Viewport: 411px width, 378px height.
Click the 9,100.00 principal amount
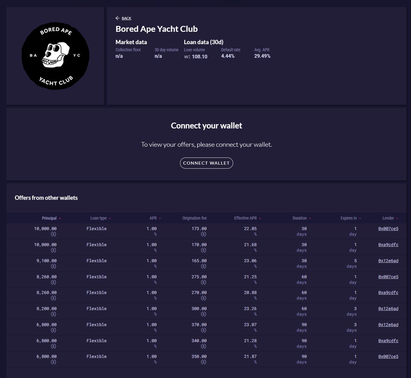pos(47,261)
